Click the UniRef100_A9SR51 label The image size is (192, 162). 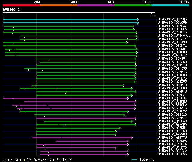click(x=172, y=128)
